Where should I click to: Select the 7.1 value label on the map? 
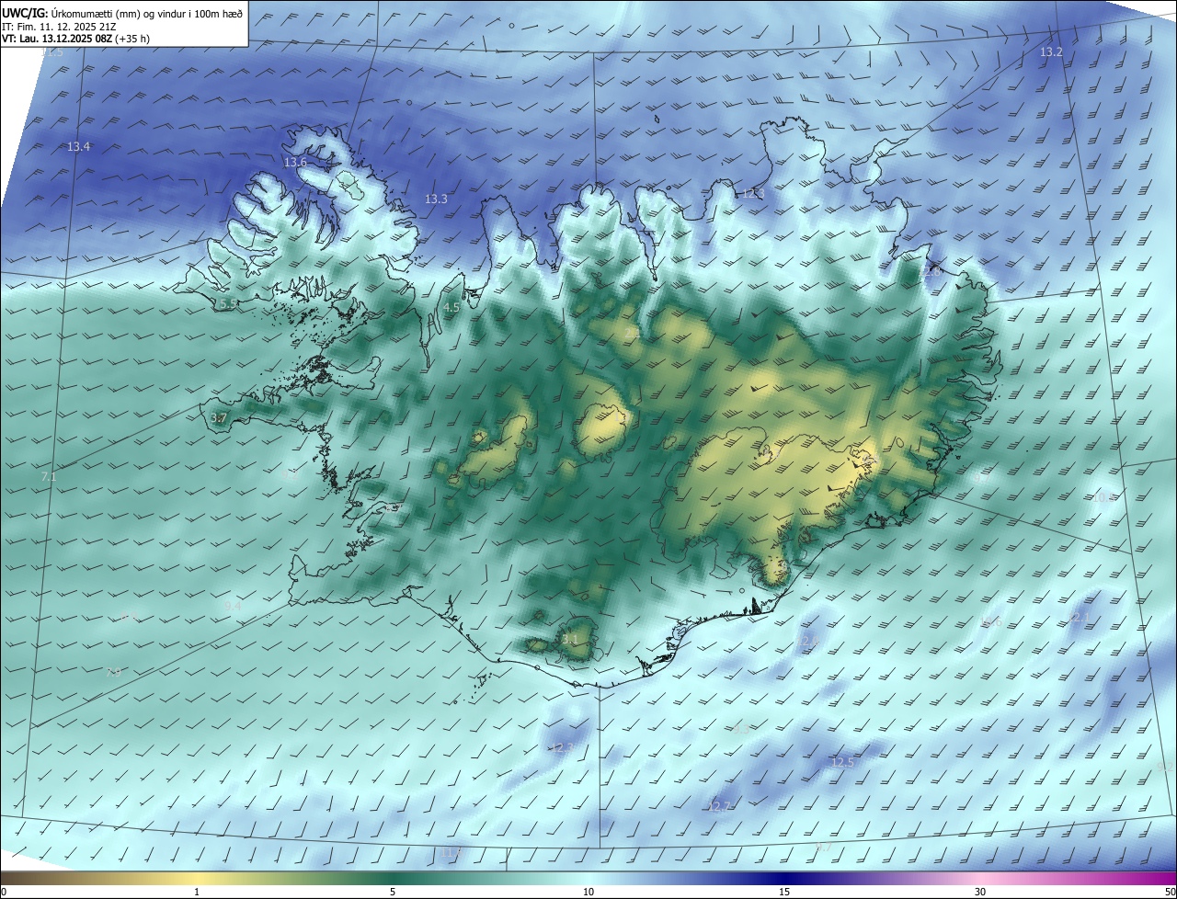click(49, 477)
